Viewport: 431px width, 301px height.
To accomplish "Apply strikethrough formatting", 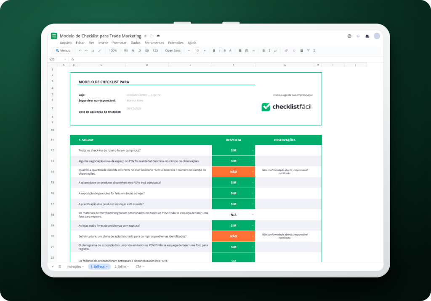I will tap(225, 51).
